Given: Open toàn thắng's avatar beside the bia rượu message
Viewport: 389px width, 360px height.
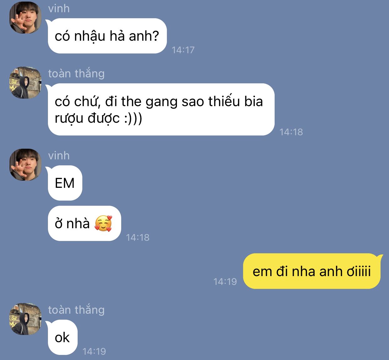Looking at the screenshot, I should click(x=25, y=83).
